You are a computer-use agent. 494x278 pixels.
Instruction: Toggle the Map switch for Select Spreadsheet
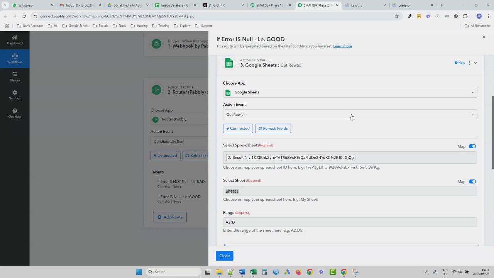(472, 146)
